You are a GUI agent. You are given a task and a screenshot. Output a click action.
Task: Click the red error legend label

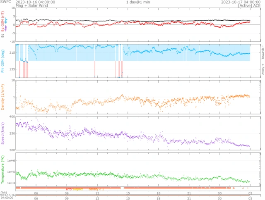pyautogui.click(x=69, y=189)
